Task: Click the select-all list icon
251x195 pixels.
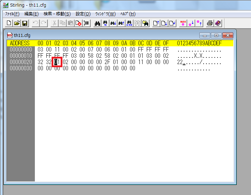Action: [86, 23]
